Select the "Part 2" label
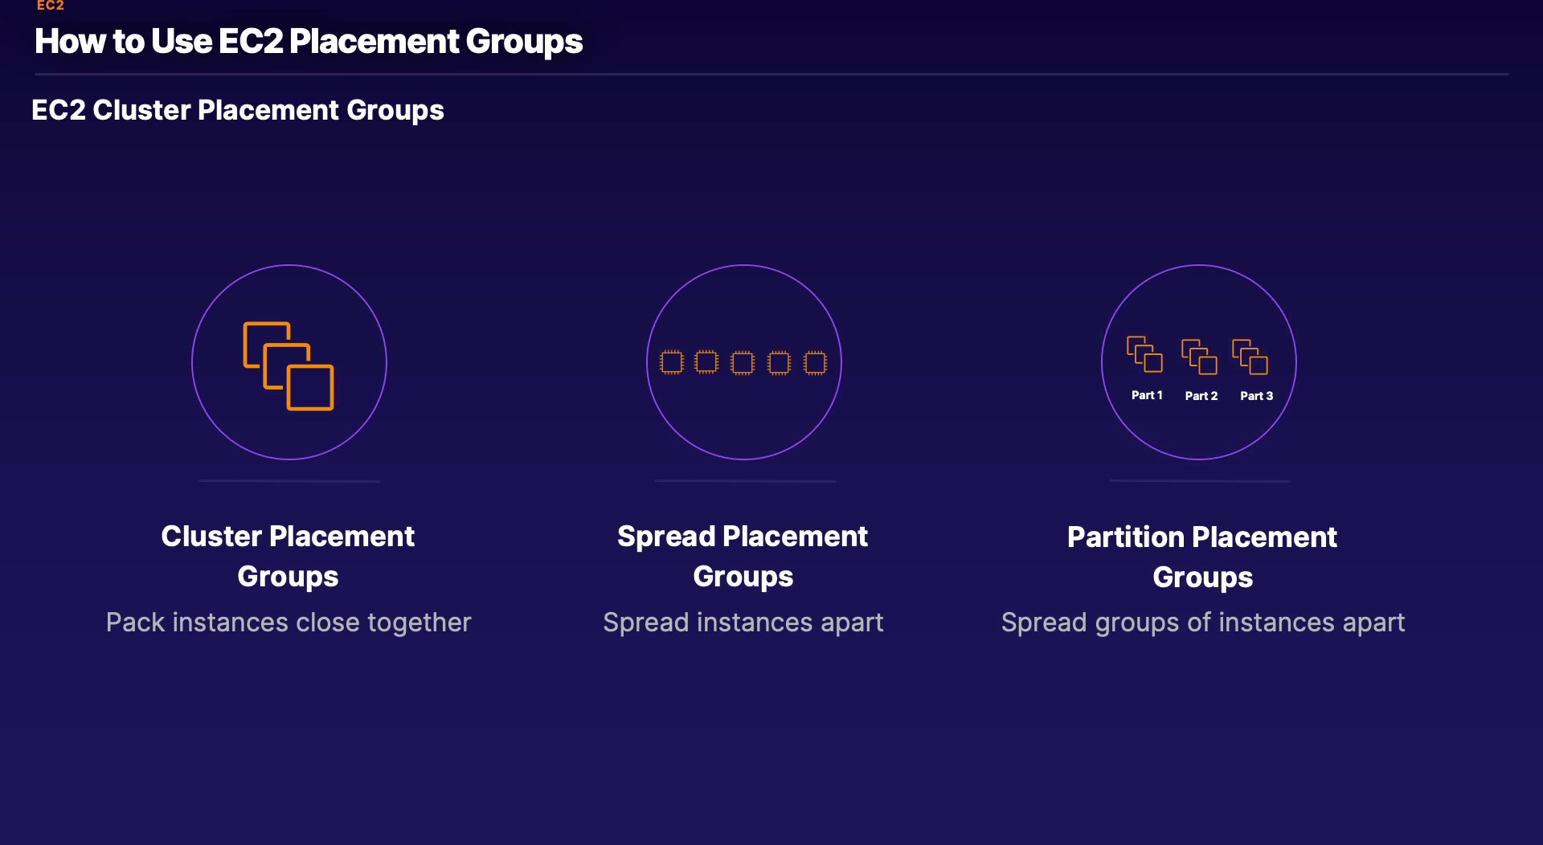The image size is (1543, 845). click(1201, 396)
